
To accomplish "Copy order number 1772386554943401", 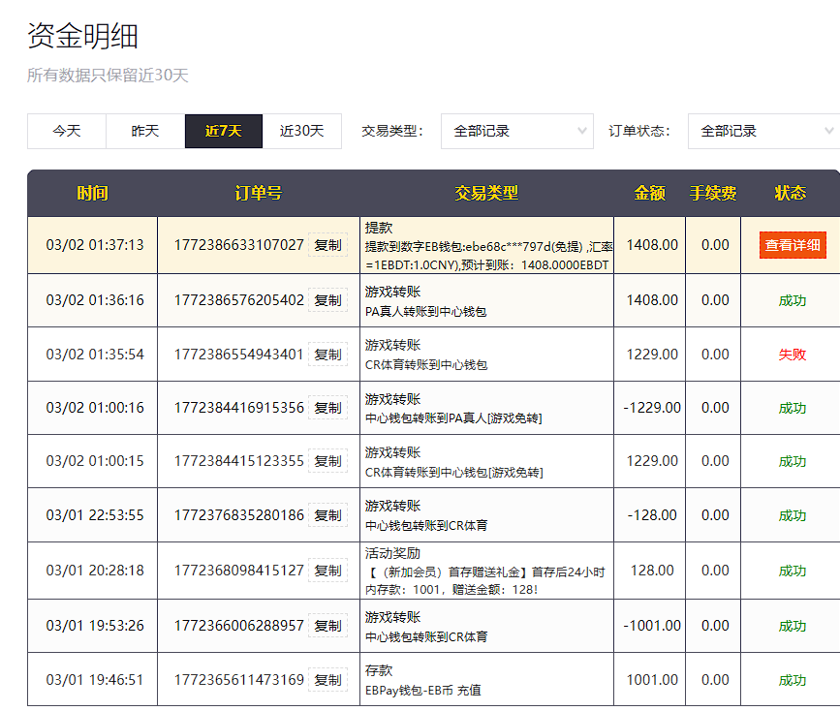I will point(327,355).
